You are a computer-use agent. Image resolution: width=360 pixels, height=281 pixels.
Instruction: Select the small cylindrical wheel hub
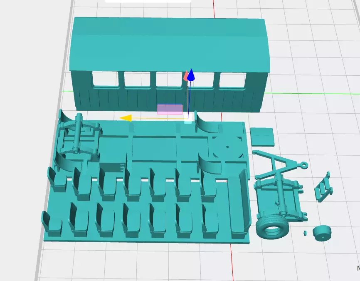(322, 233)
